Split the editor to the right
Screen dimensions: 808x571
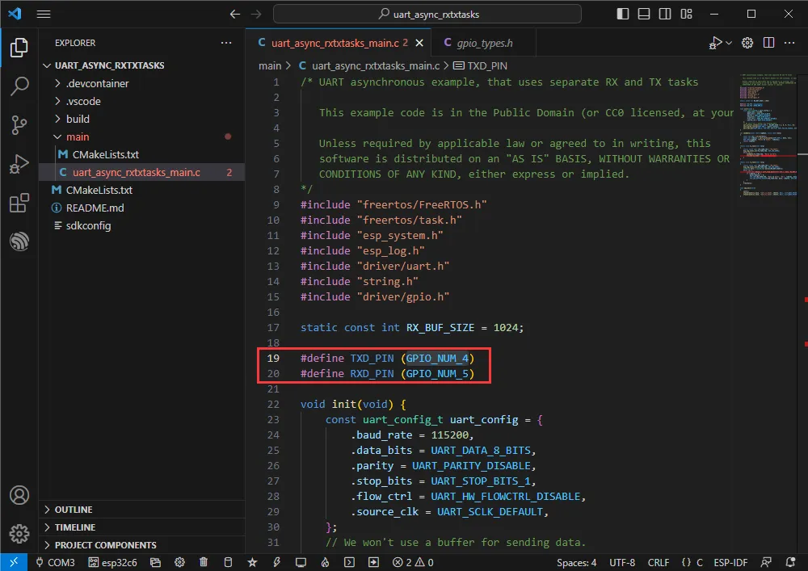click(x=768, y=43)
